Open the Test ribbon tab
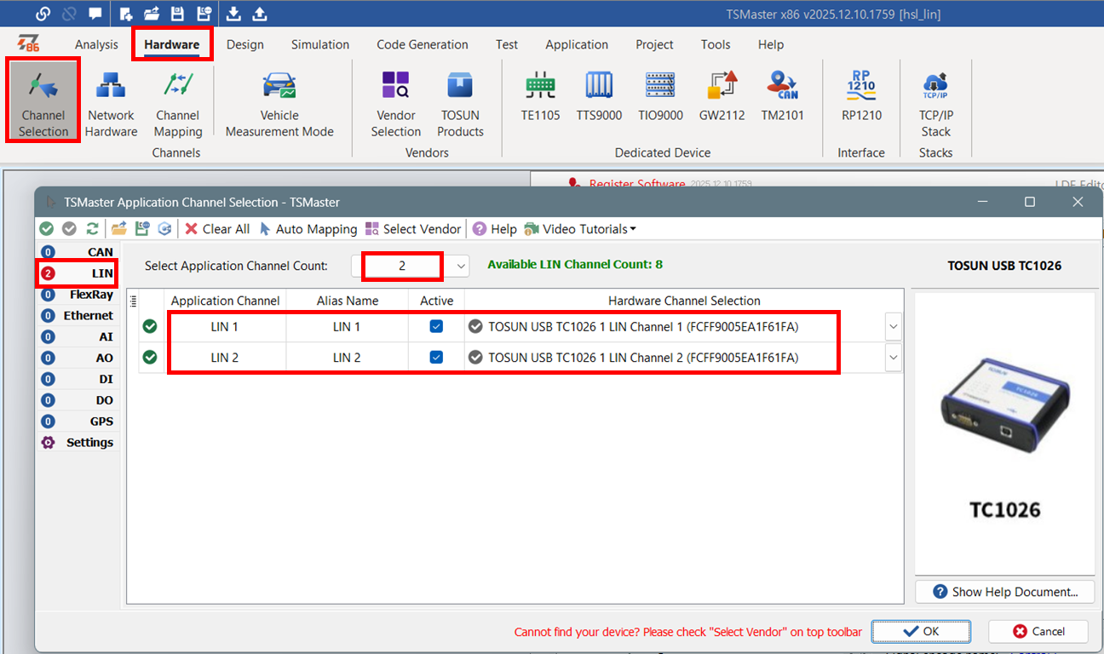Viewport: 1104px width, 654px height. (507, 44)
